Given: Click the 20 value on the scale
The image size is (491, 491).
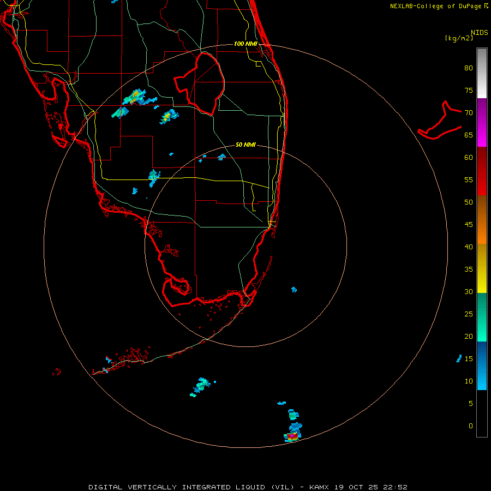Looking at the screenshot, I should click(x=469, y=336).
